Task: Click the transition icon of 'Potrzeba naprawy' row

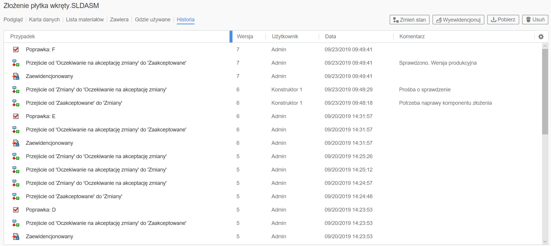Action: pyautogui.click(x=16, y=103)
